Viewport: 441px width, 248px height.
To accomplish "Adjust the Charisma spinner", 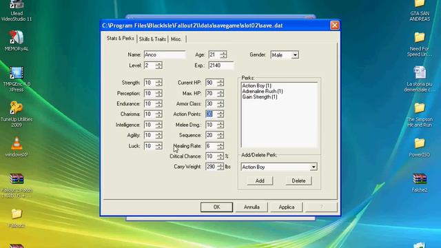I will click(x=159, y=114).
